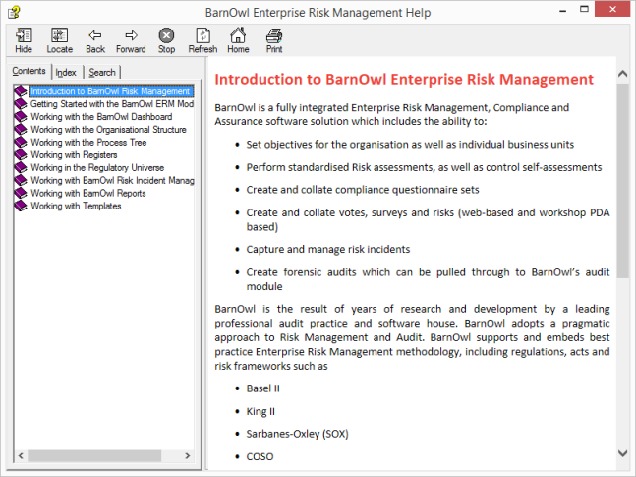Click the 'Sarbanes-Oxley (SOX)' bullet text
The image size is (636, 477).
tap(297, 434)
